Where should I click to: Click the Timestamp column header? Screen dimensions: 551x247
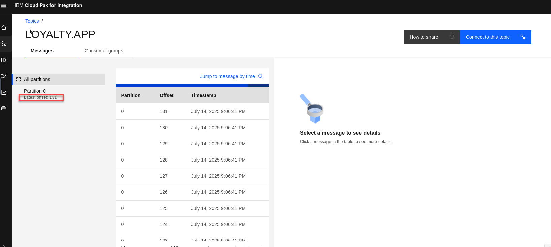[203, 95]
